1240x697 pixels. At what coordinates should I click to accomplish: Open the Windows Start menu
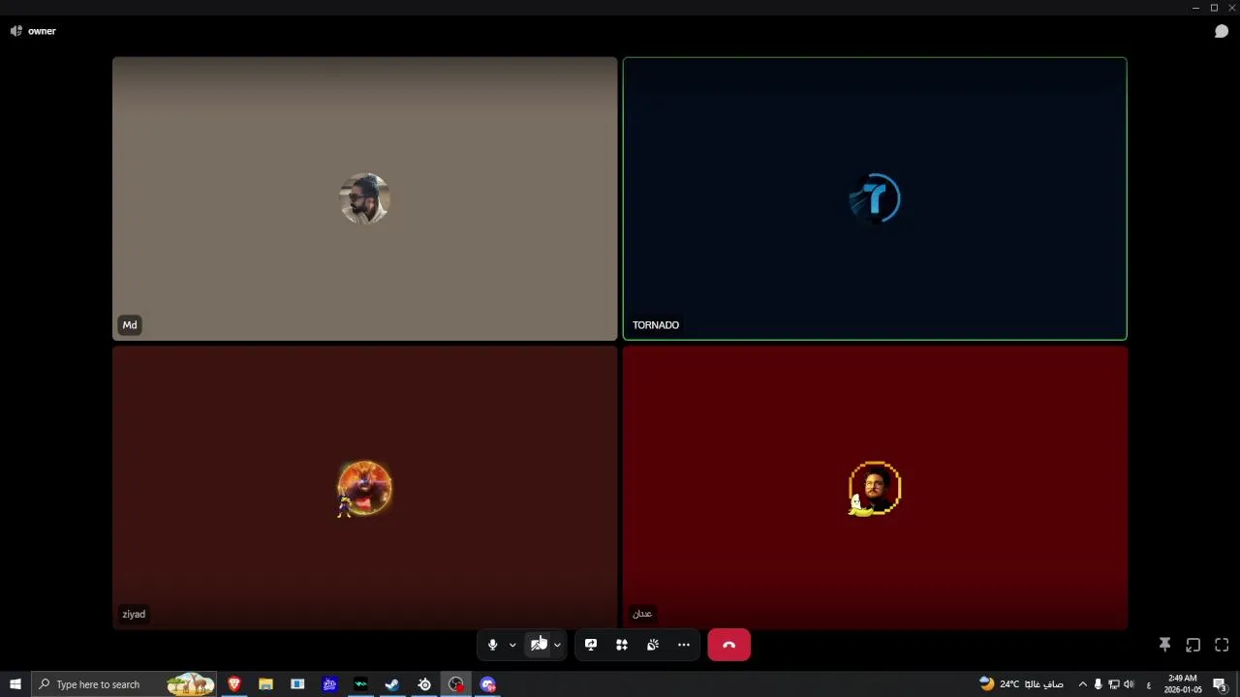[15, 684]
